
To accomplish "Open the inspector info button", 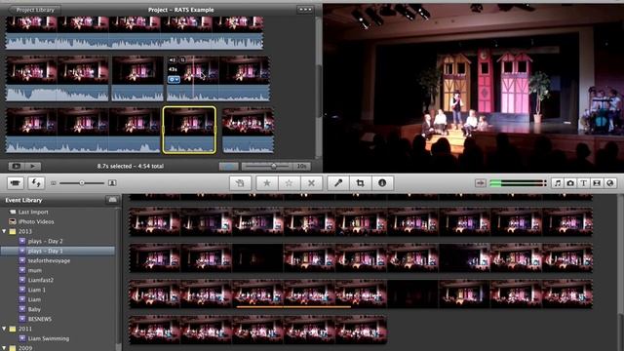I will pyautogui.click(x=382, y=183).
